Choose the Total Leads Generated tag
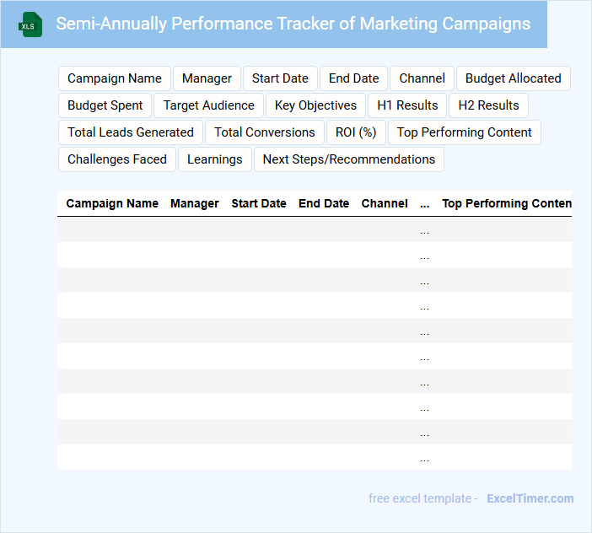This screenshot has height=533, width=592. 131,132
